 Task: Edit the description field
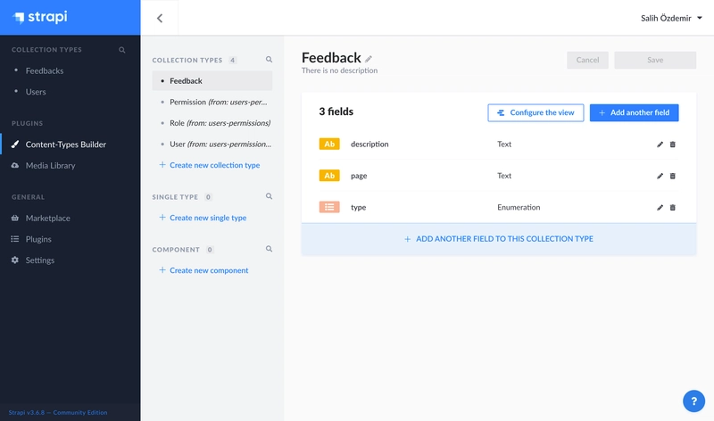pos(660,144)
